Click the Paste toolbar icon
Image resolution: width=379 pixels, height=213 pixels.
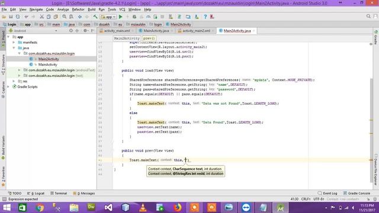[x=56, y=17]
